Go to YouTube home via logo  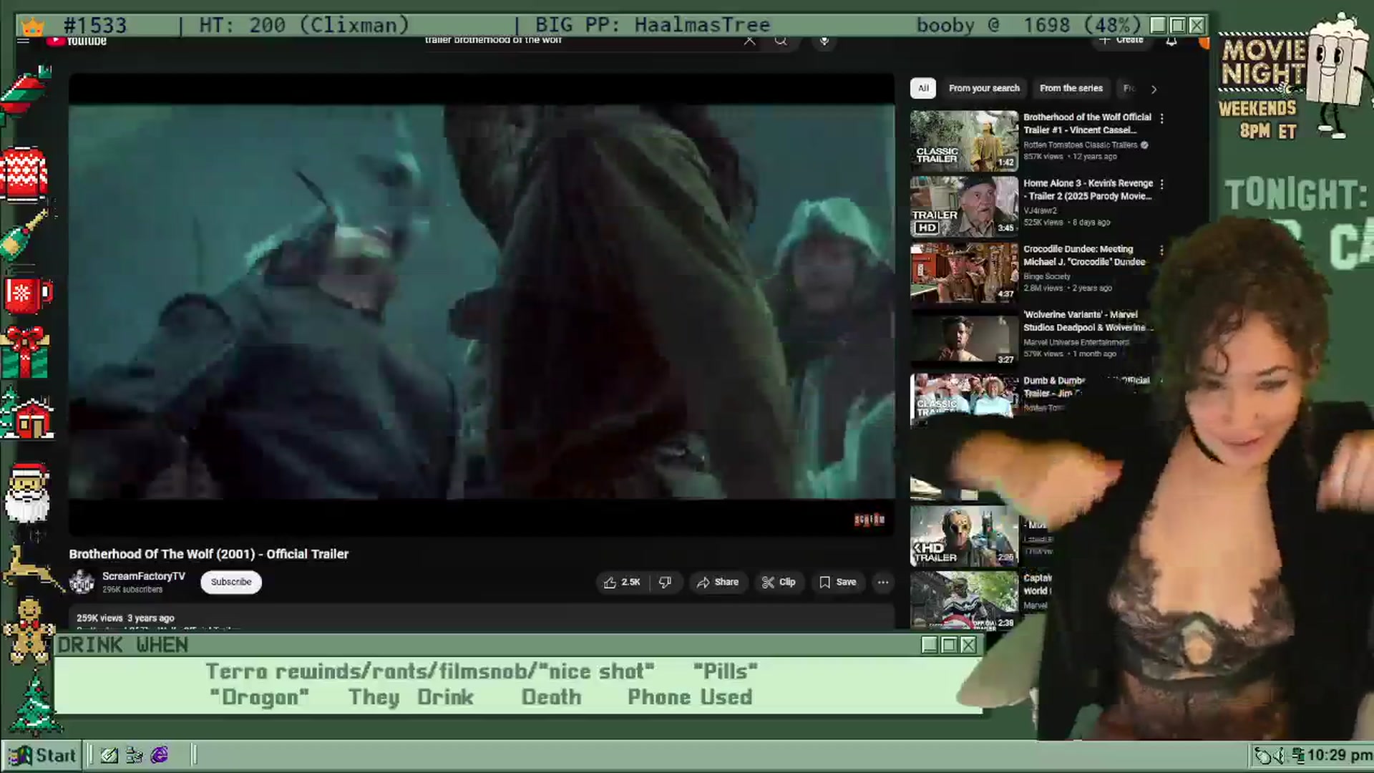pos(77,41)
